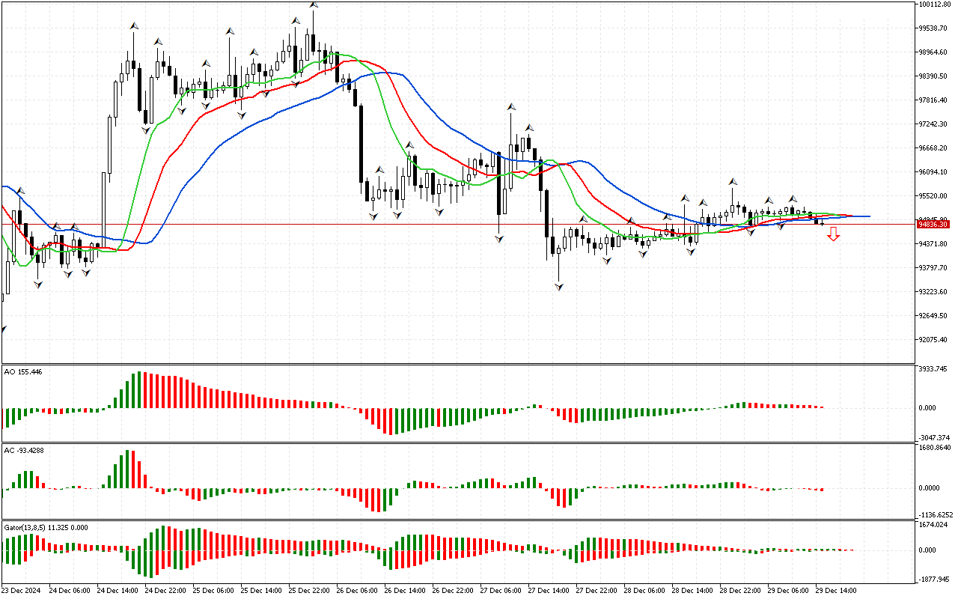Select 93797.70 on the price scale
This screenshot has height=599, width=958.
tap(934, 268)
